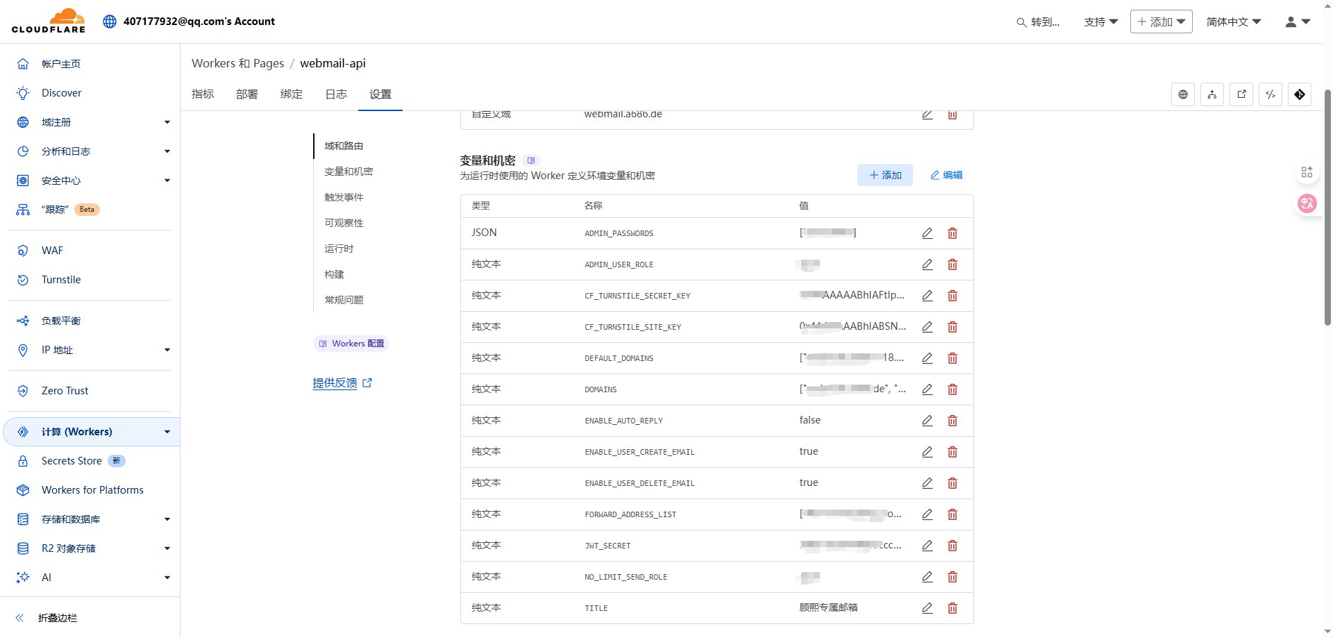
Task: Click the Git deployment icon beside code icon
Action: point(1299,94)
